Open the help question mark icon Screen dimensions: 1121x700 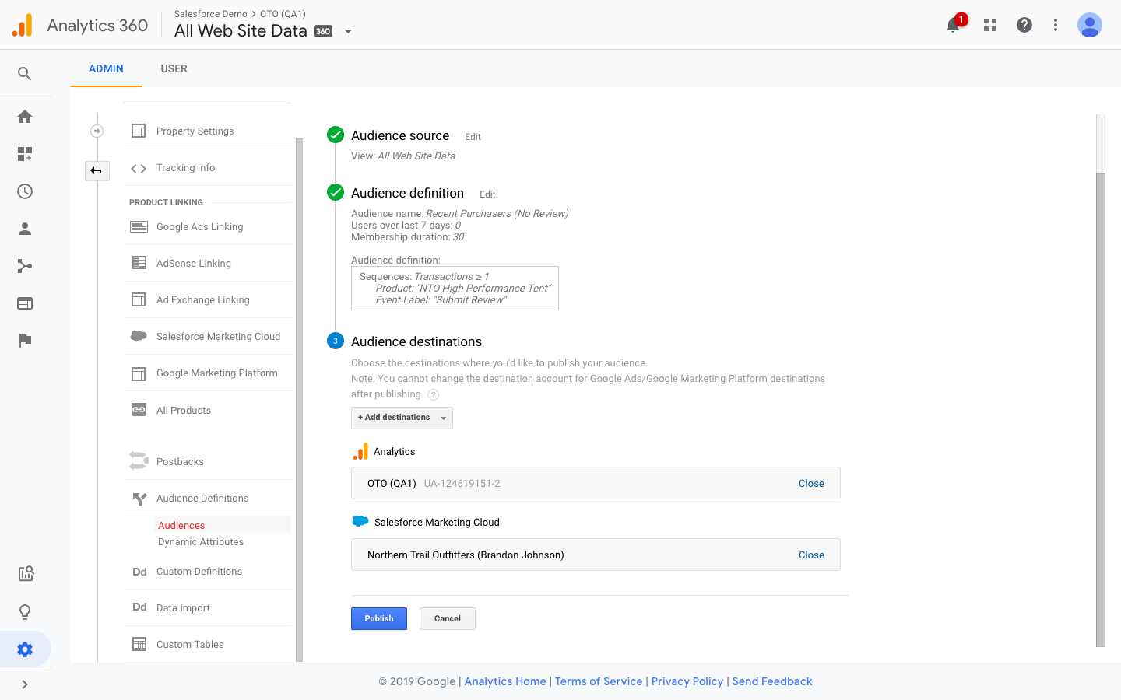(1024, 25)
